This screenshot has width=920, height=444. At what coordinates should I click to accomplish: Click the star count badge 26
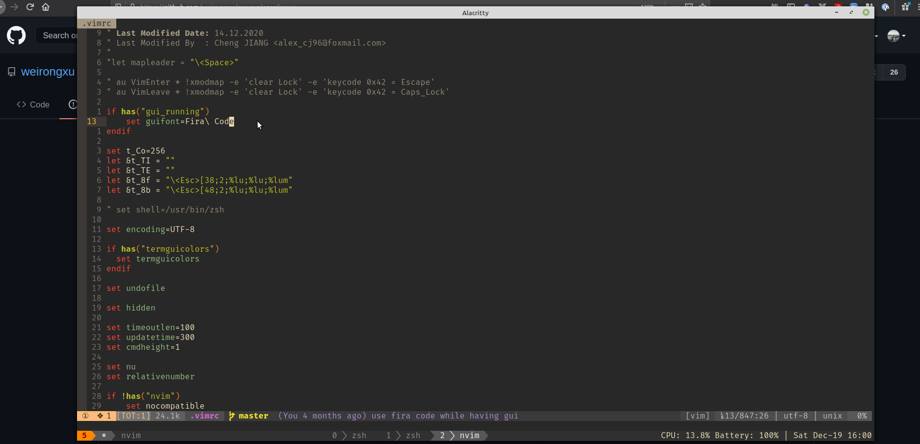894,72
